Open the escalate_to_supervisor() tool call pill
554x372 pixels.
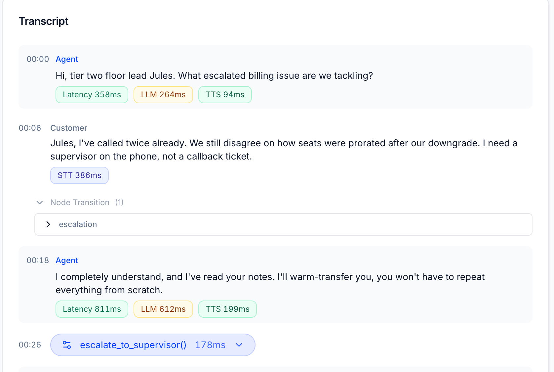coord(153,345)
